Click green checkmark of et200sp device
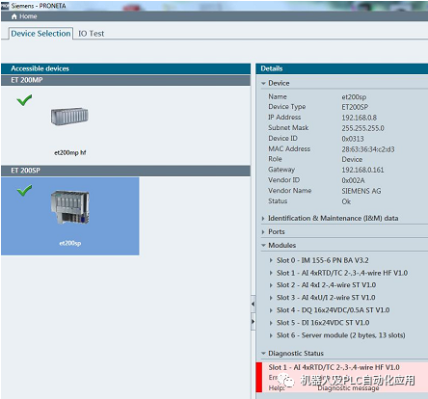Image resolution: width=428 pixels, height=399 pixels. pos(24,190)
